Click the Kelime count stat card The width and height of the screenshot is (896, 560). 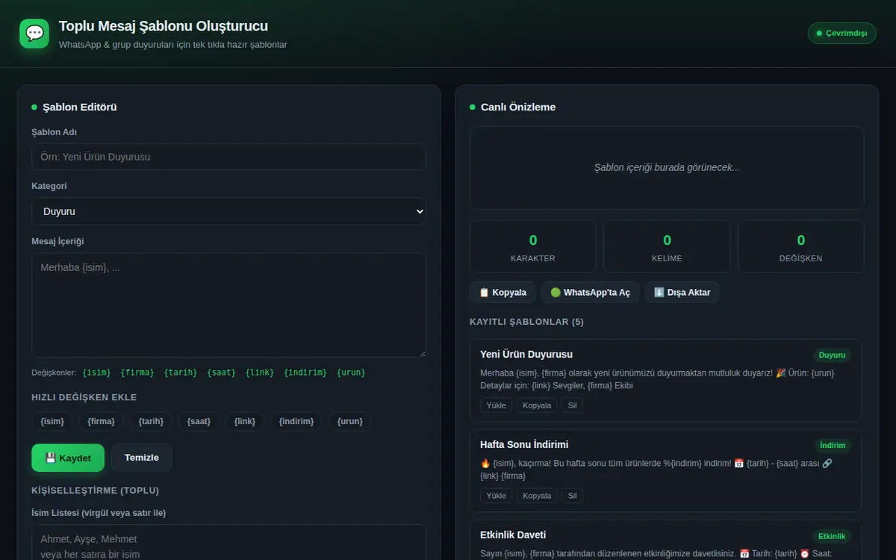667,246
